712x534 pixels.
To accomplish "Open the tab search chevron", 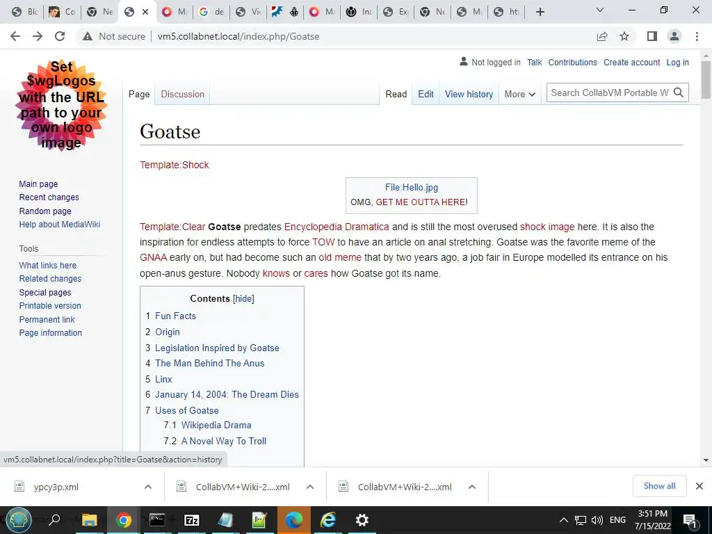I will [600, 10].
